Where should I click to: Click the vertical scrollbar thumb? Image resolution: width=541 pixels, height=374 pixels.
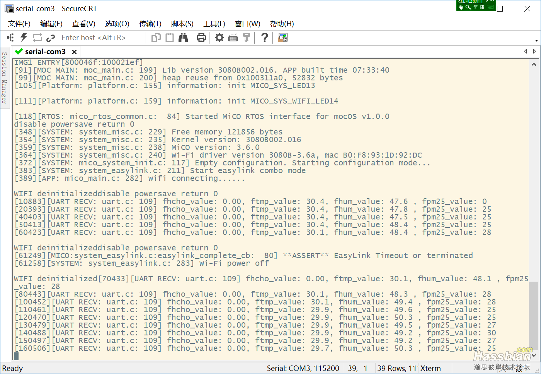click(534, 316)
